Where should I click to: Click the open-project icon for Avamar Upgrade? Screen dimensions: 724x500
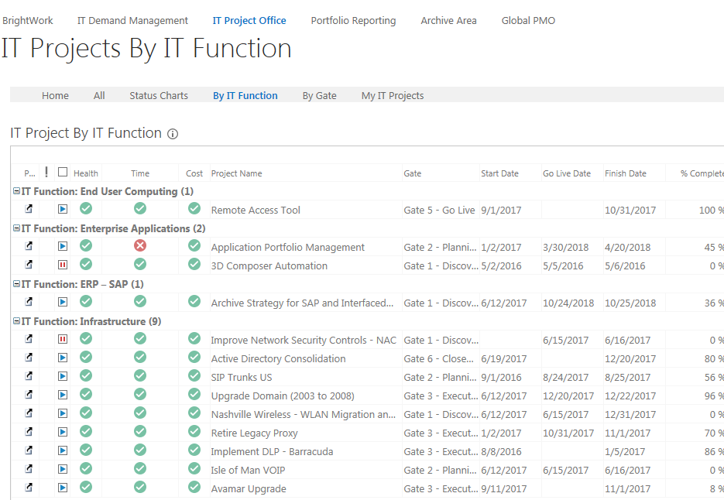(x=29, y=487)
